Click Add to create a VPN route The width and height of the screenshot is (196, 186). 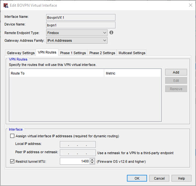[176, 72]
